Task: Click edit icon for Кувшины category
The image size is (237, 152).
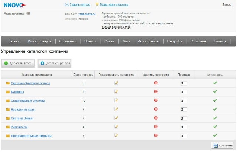Action: pos(116,91)
